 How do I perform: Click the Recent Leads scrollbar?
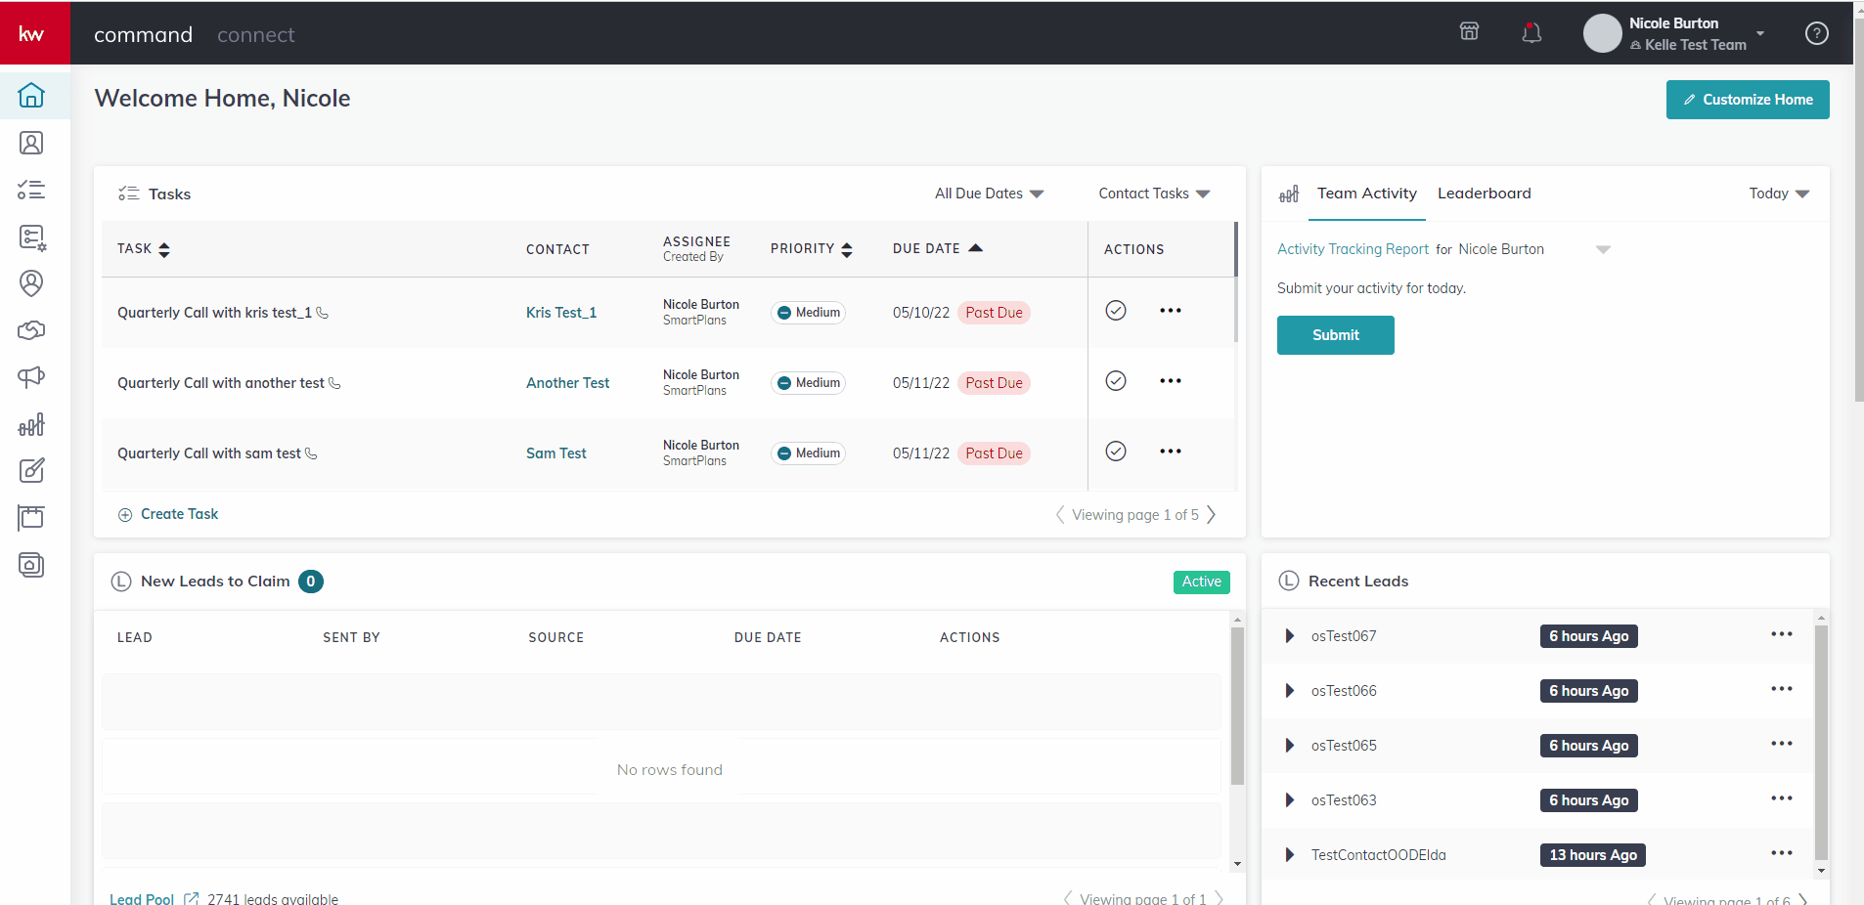click(x=1821, y=743)
